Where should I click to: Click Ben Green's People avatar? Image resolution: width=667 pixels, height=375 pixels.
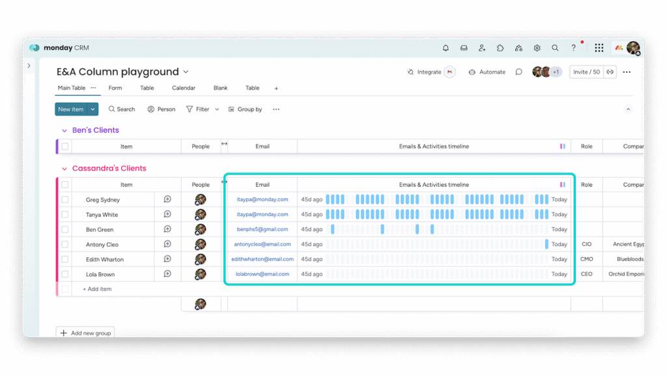(x=201, y=229)
